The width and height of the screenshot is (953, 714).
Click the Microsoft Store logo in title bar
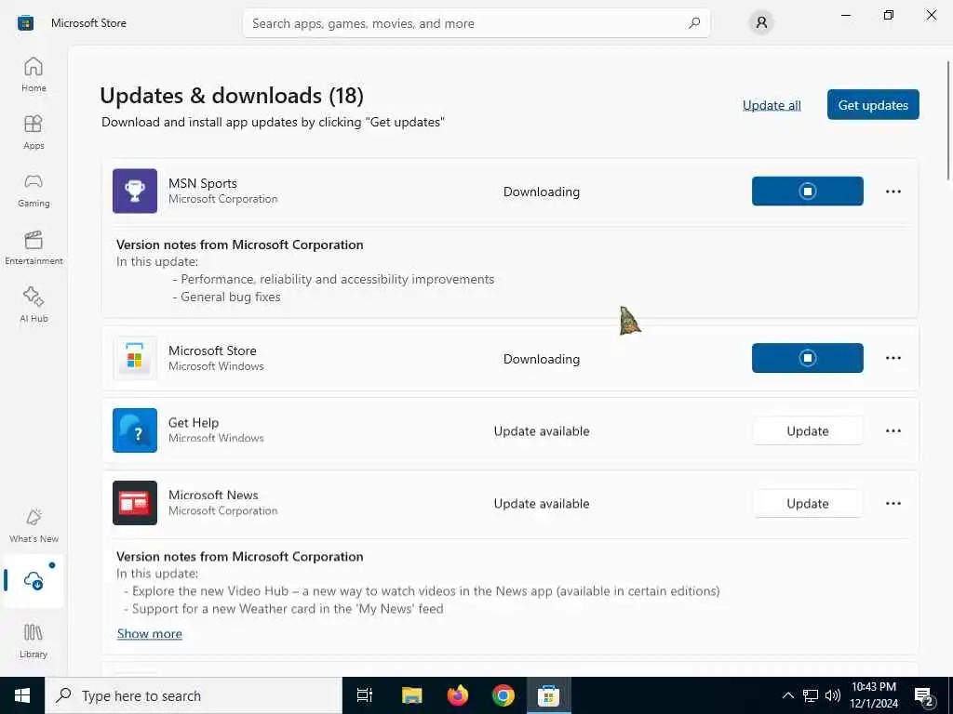pyautogui.click(x=25, y=23)
